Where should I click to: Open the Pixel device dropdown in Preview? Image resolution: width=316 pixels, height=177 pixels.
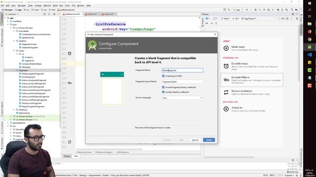226,19
